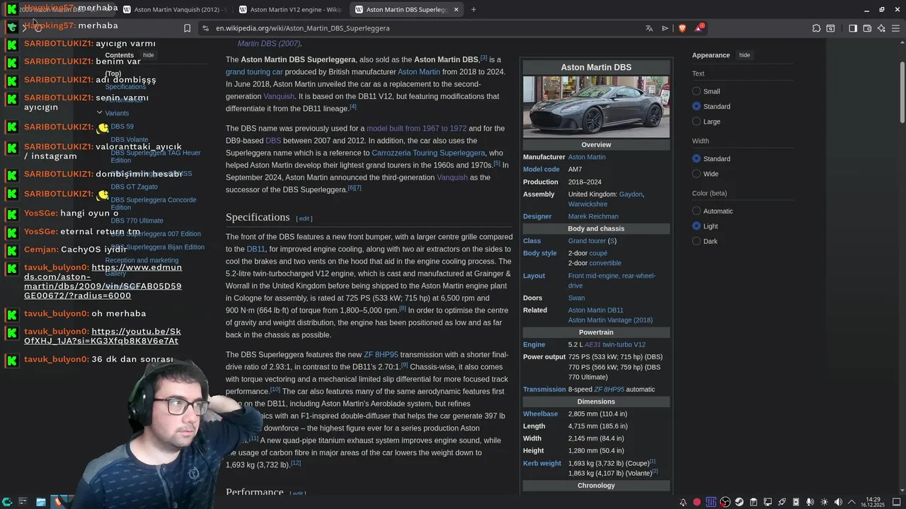Click the Aston Martin DBS infobox photo

click(596, 107)
